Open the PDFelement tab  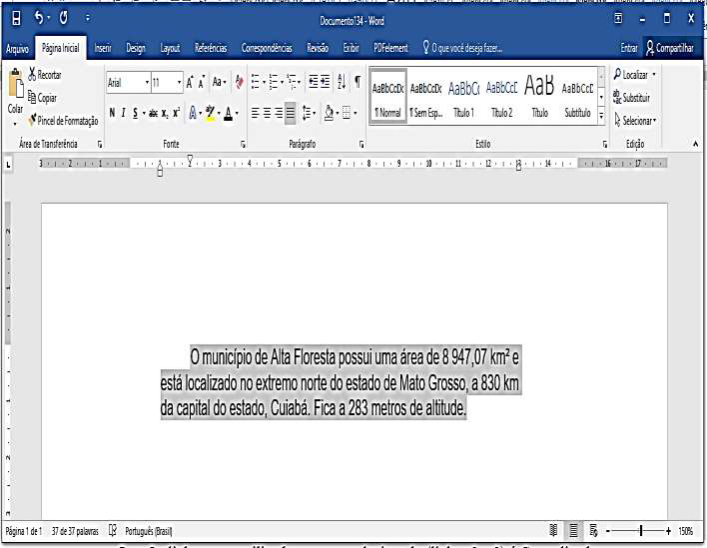[x=390, y=48]
